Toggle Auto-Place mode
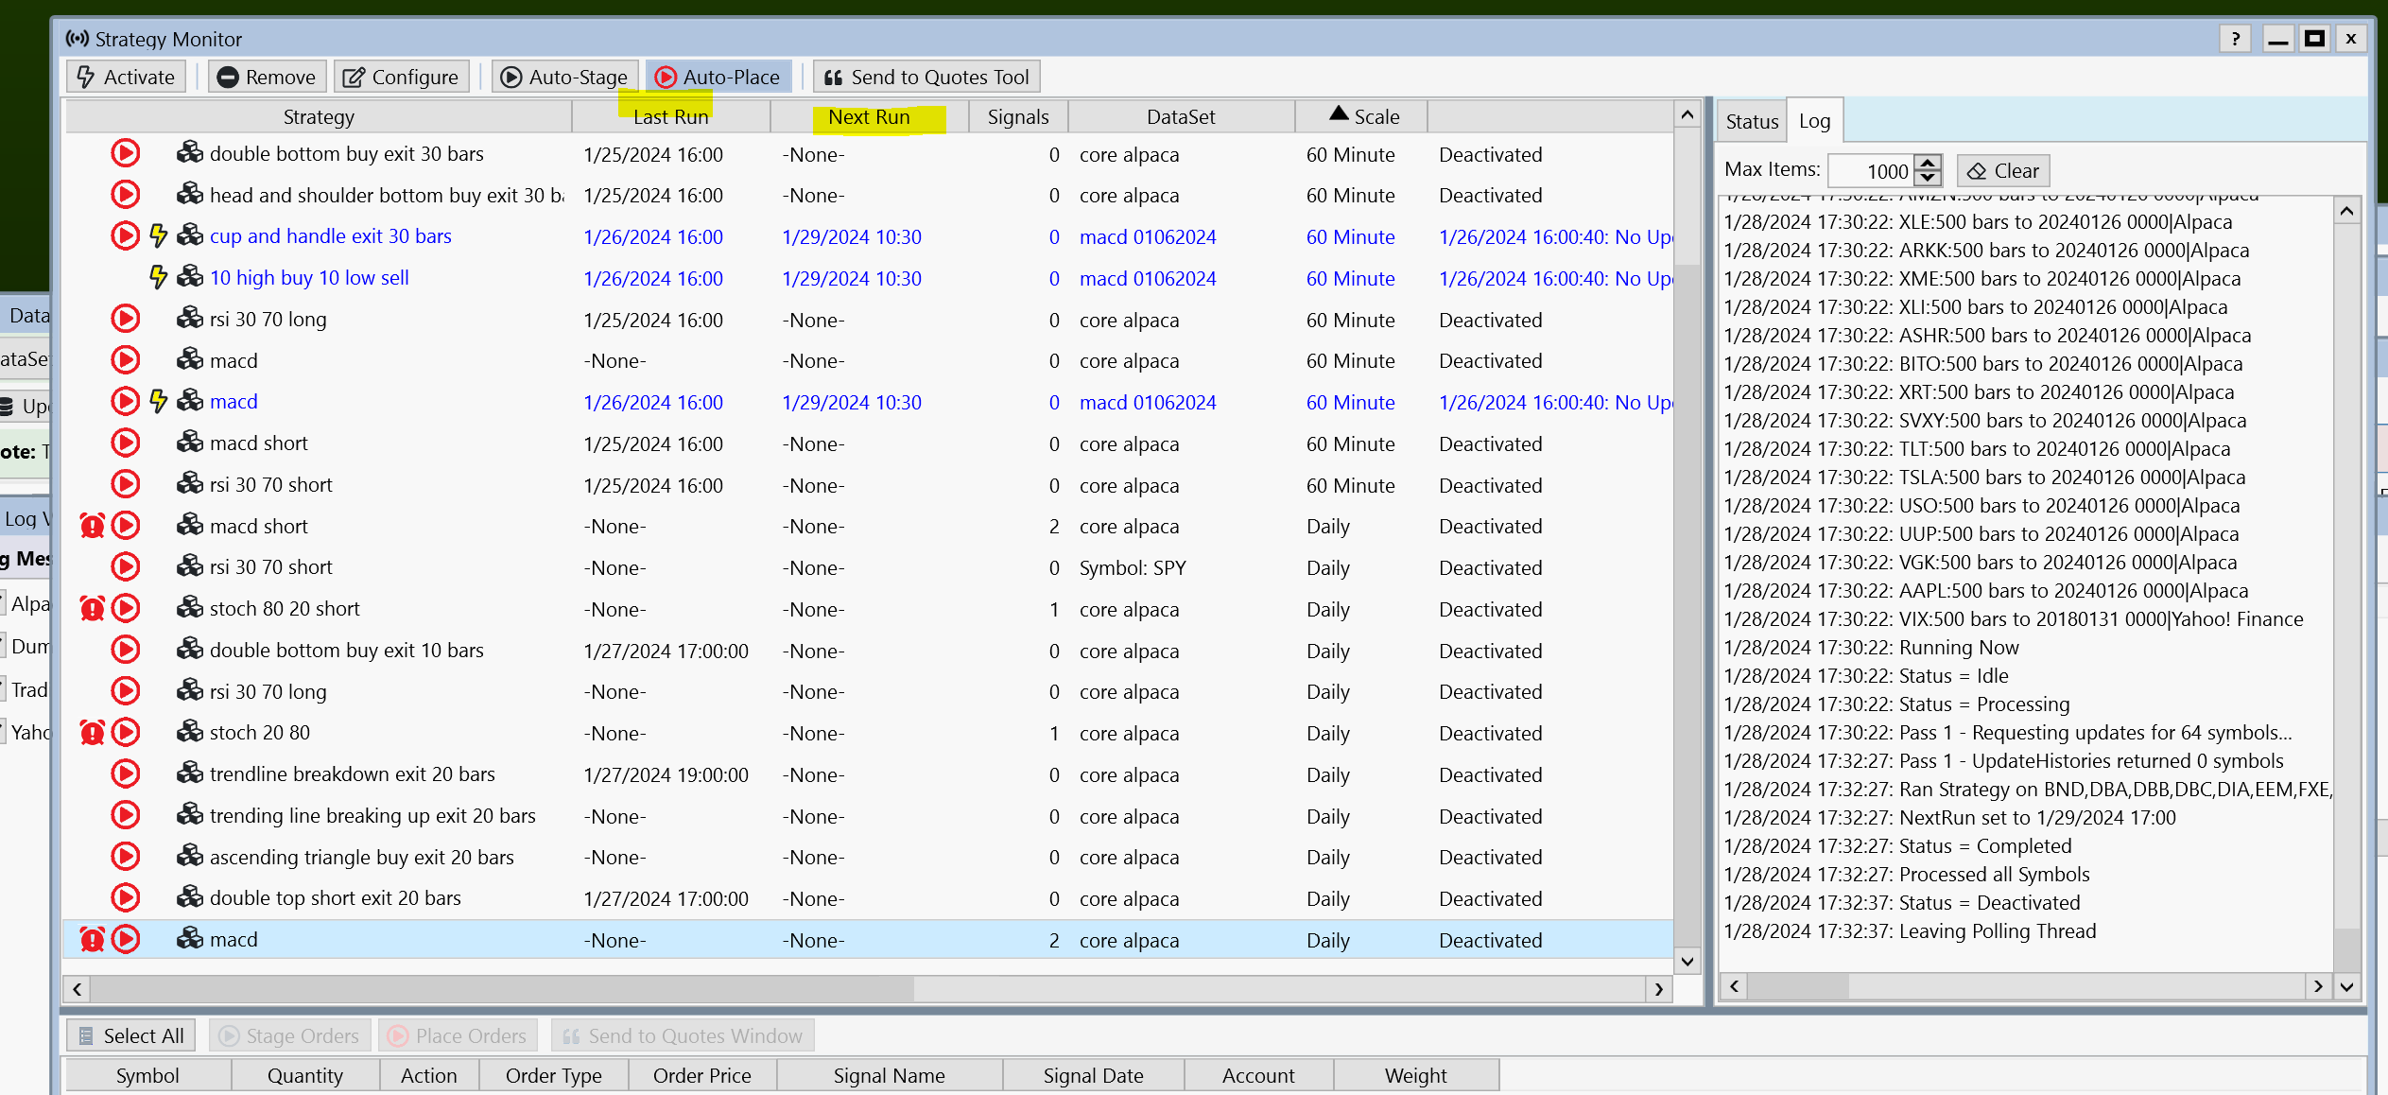The image size is (2388, 1095). (x=718, y=78)
